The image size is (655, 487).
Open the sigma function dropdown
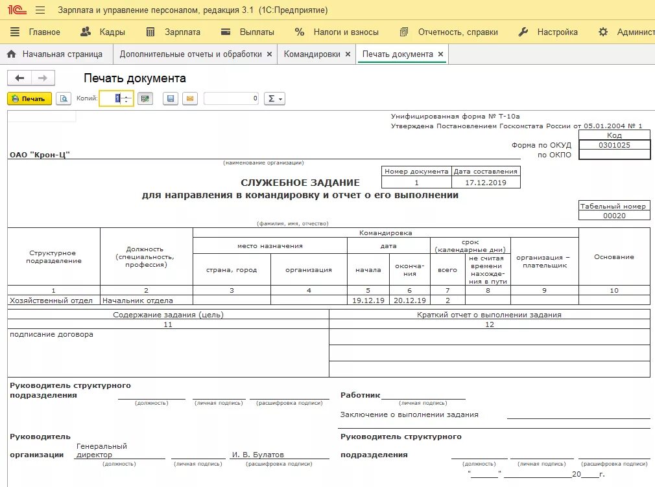click(x=274, y=98)
